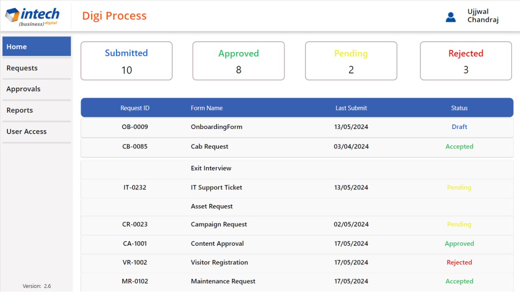520x292 pixels.
Task: Click Accepted status for Cab Request
Action: (x=459, y=147)
